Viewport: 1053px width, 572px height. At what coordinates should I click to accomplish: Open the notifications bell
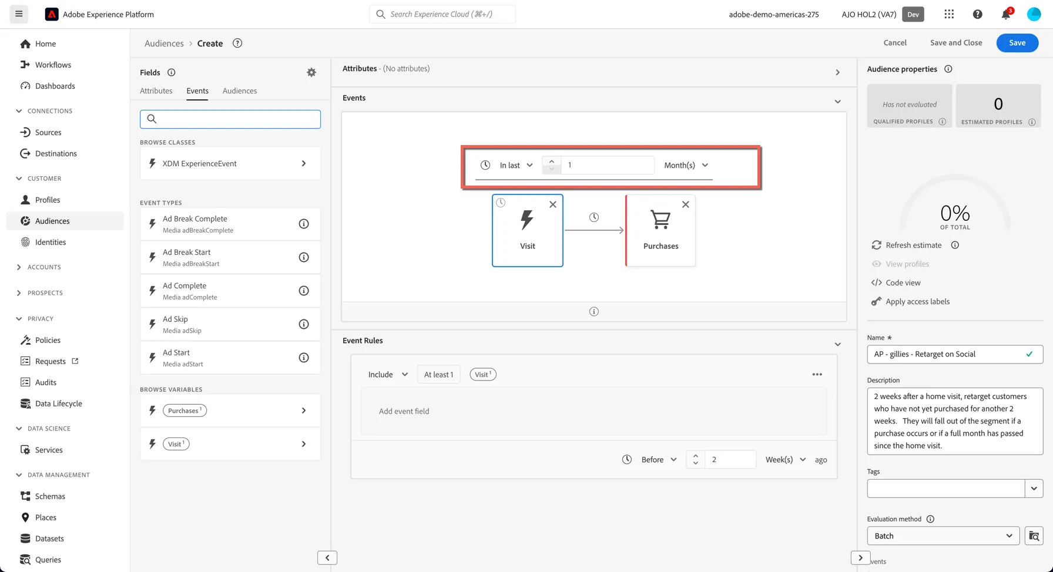click(x=1006, y=14)
